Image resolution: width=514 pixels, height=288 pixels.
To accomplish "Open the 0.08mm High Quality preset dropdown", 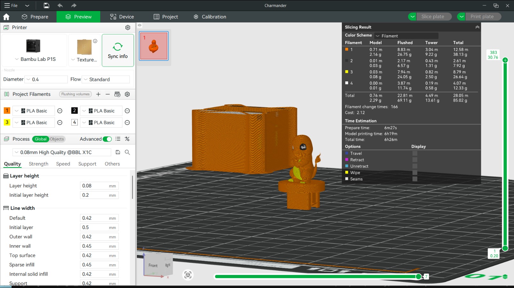I will coord(62,152).
